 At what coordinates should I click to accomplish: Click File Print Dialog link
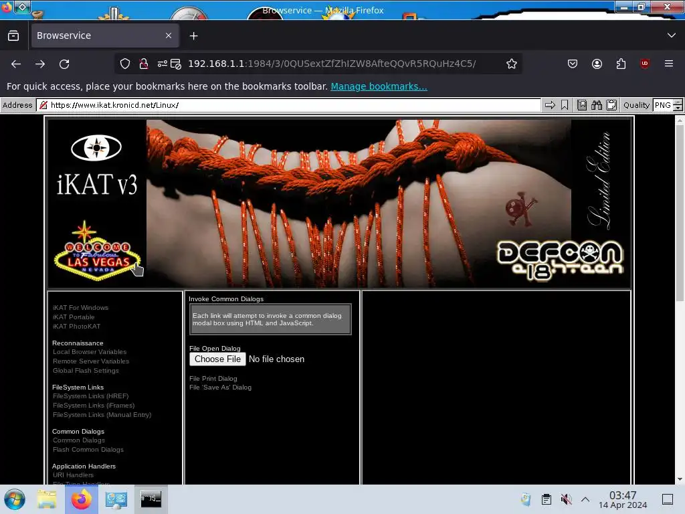click(x=213, y=379)
